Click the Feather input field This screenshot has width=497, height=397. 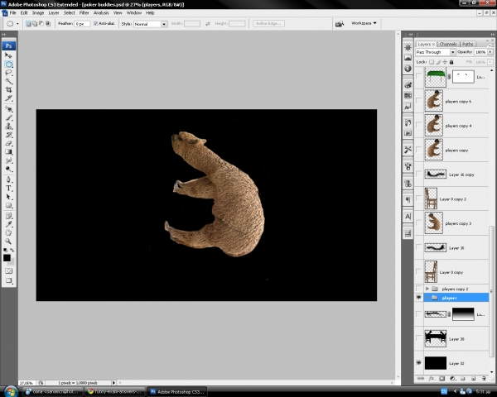pyautogui.click(x=82, y=24)
